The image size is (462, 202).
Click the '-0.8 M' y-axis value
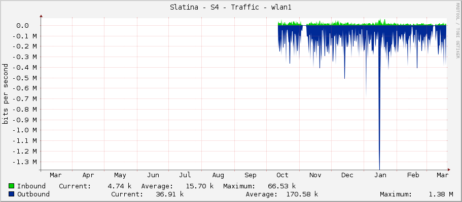point(25,109)
